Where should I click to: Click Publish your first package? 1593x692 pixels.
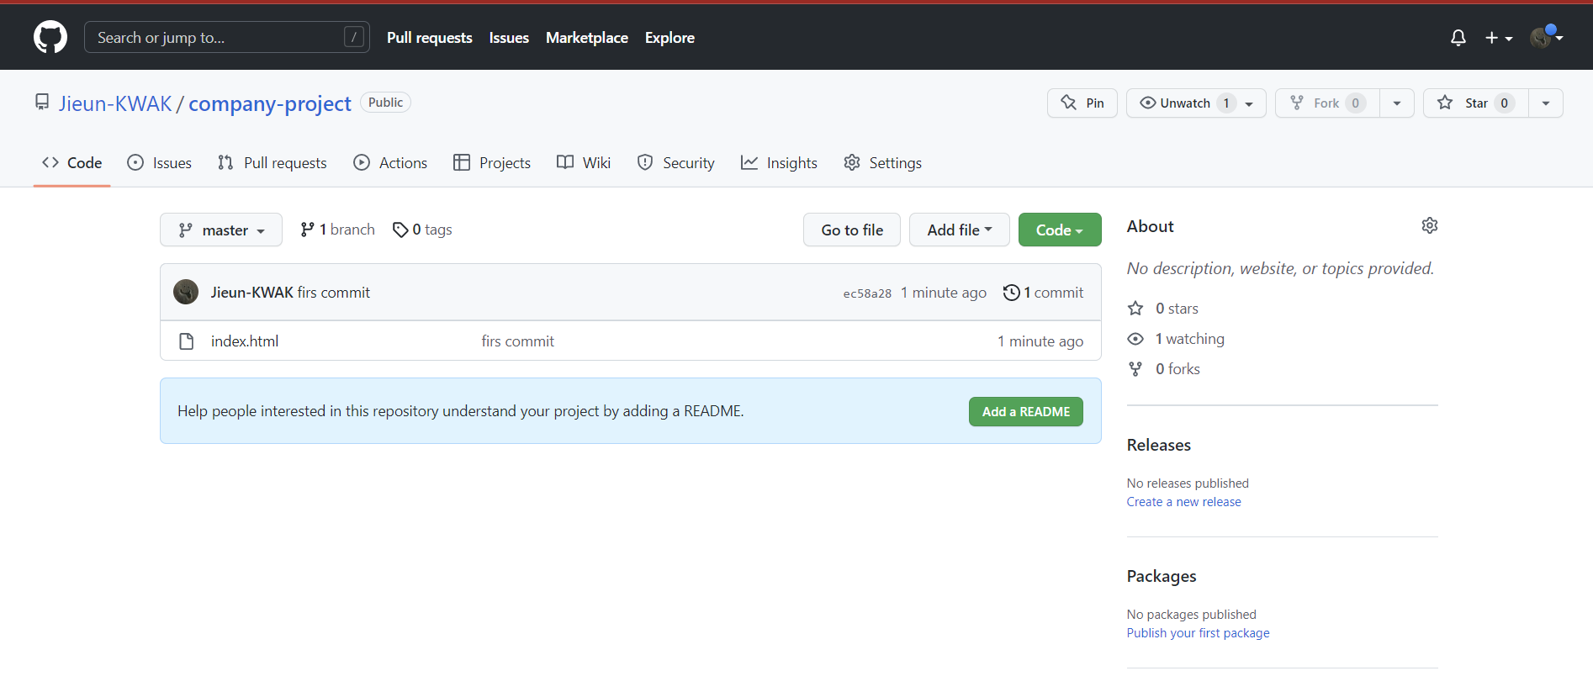1199,633
